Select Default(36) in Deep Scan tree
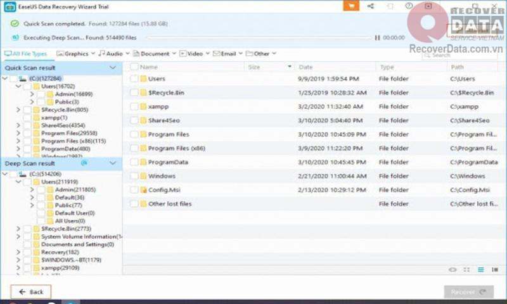Screen dimensions: 507x304 [70, 198]
